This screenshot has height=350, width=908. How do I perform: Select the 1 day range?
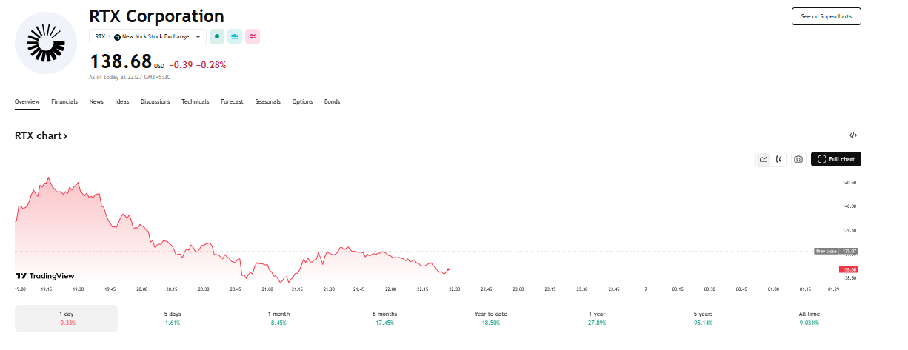pyautogui.click(x=66, y=318)
